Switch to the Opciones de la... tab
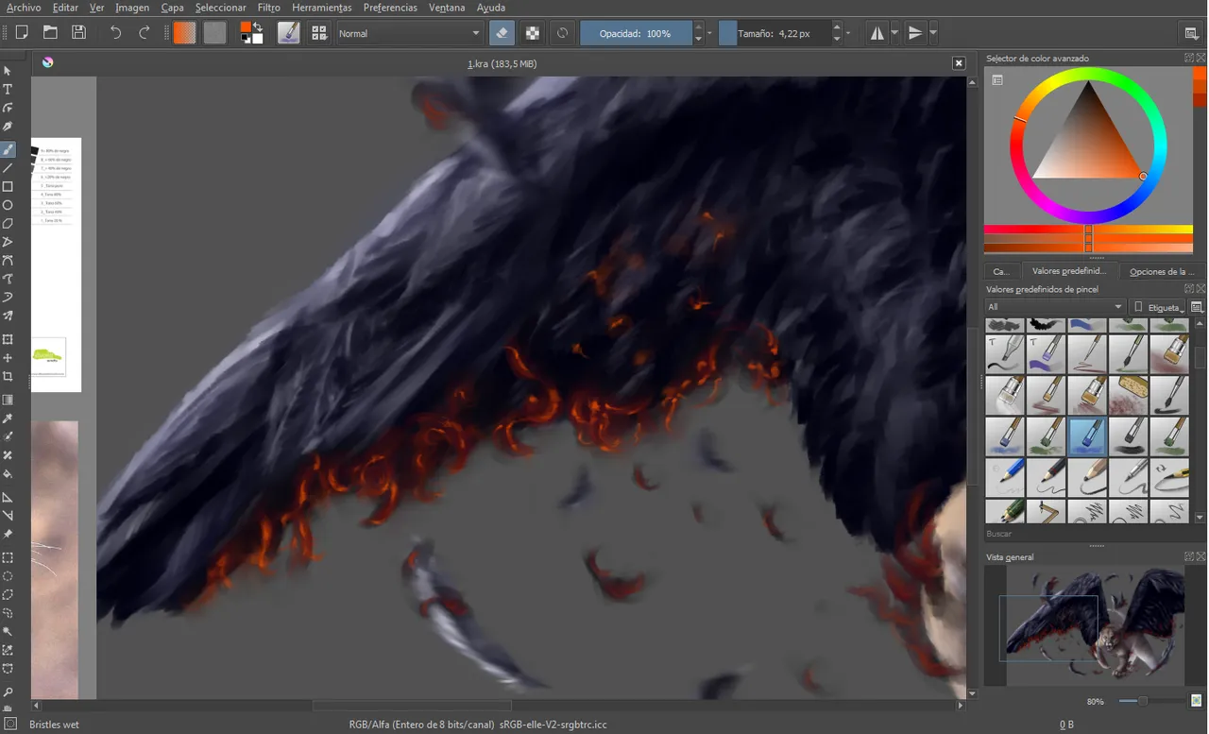 [x=1162, y=271]
